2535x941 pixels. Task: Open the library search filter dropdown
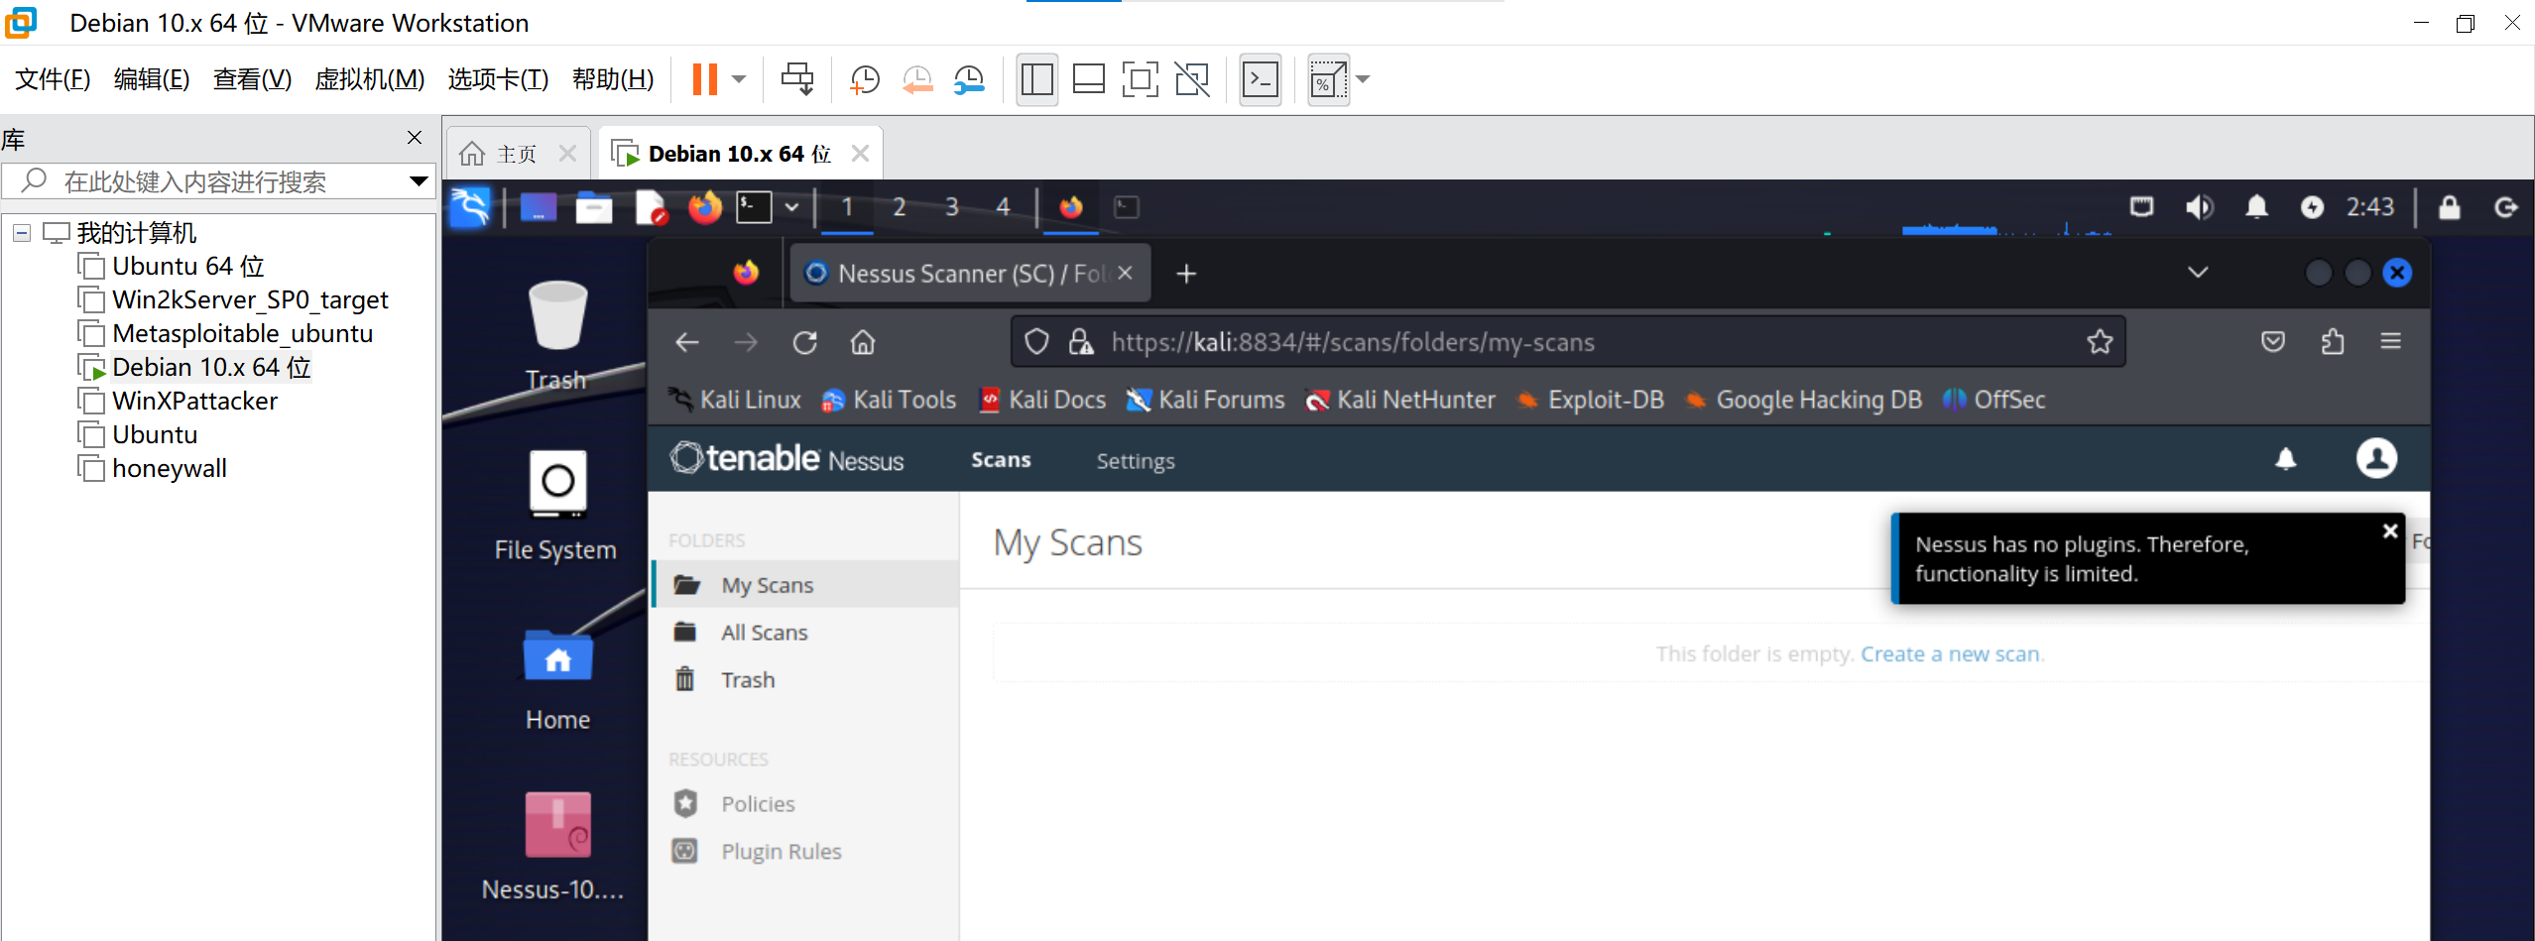point(419,181)
